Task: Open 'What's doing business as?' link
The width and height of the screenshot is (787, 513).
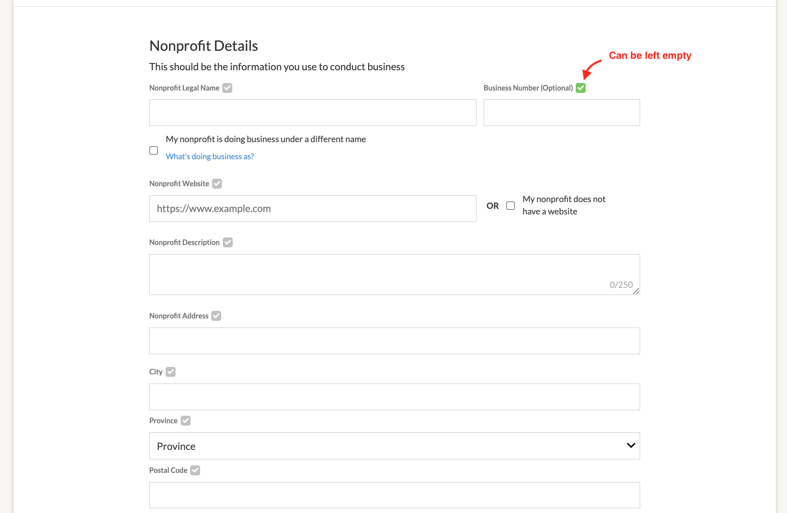Action: coord(210,156)
